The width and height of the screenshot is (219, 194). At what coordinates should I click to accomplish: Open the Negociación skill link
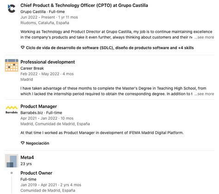tap(37, 143)
